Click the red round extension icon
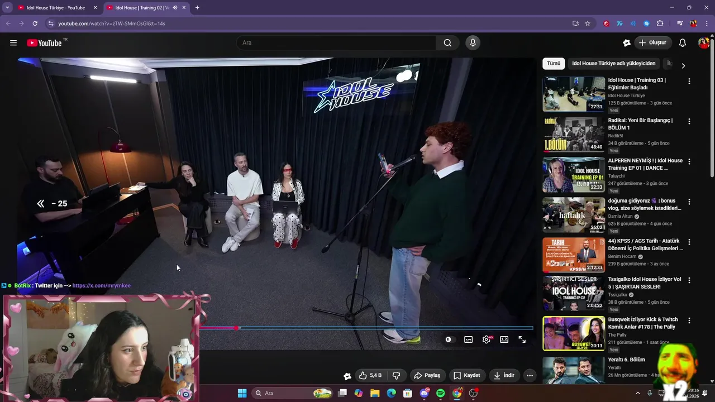 click(x=606, y=23)
